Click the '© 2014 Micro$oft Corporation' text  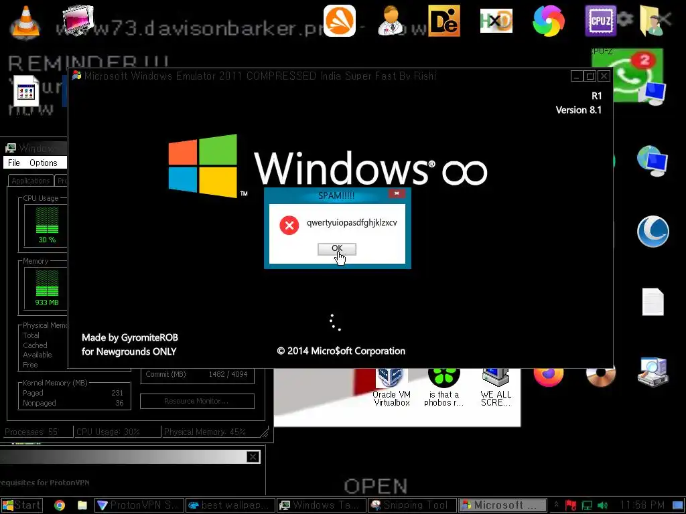[341, 351]
